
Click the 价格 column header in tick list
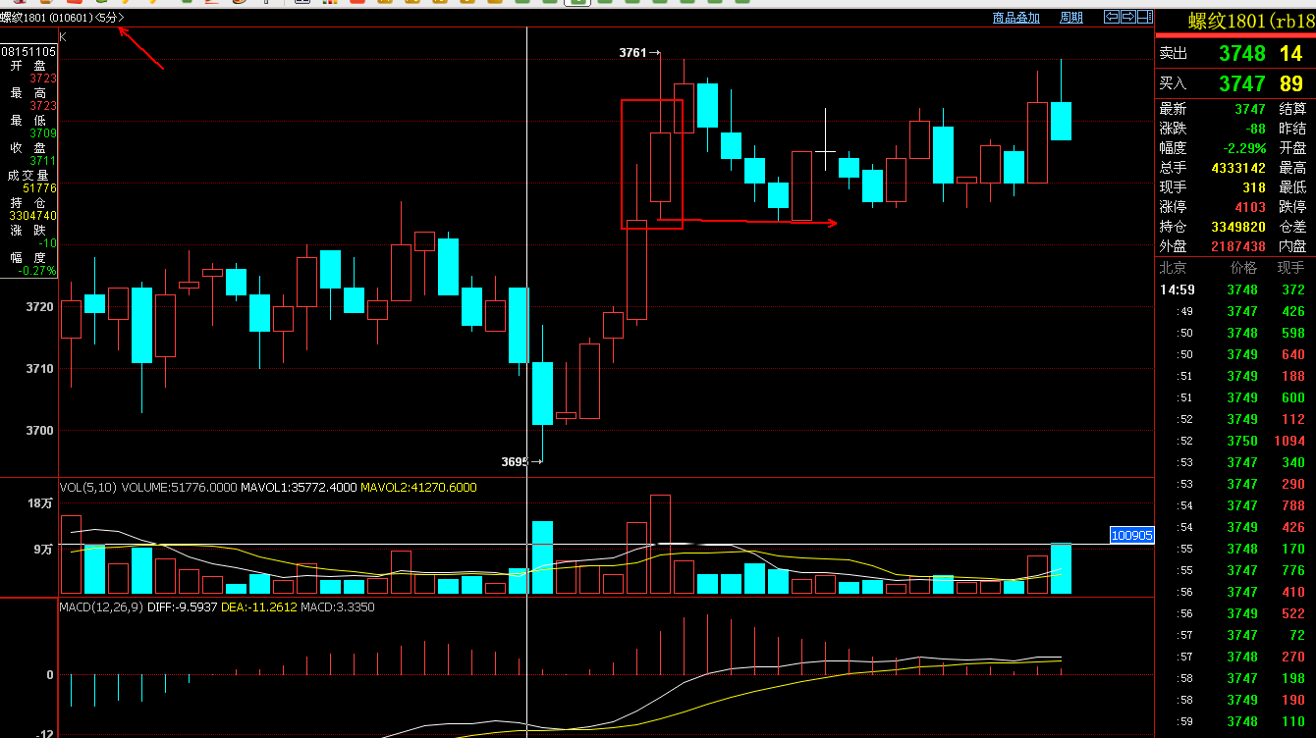coord(1242,268)
